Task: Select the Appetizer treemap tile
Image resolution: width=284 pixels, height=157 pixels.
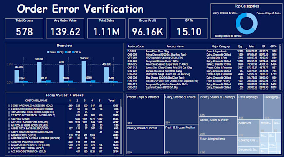Action: click(248, 128)
